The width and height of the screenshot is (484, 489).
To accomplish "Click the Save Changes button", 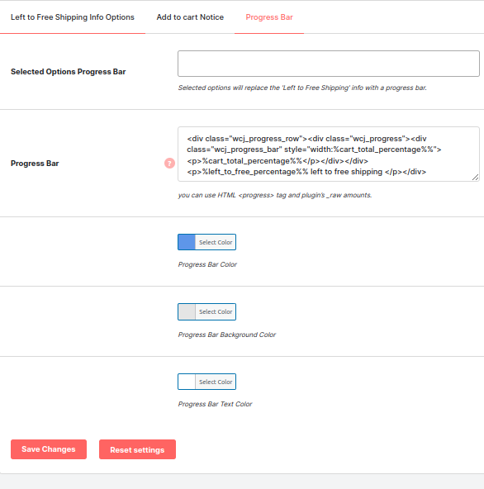I will coord(49,449).
